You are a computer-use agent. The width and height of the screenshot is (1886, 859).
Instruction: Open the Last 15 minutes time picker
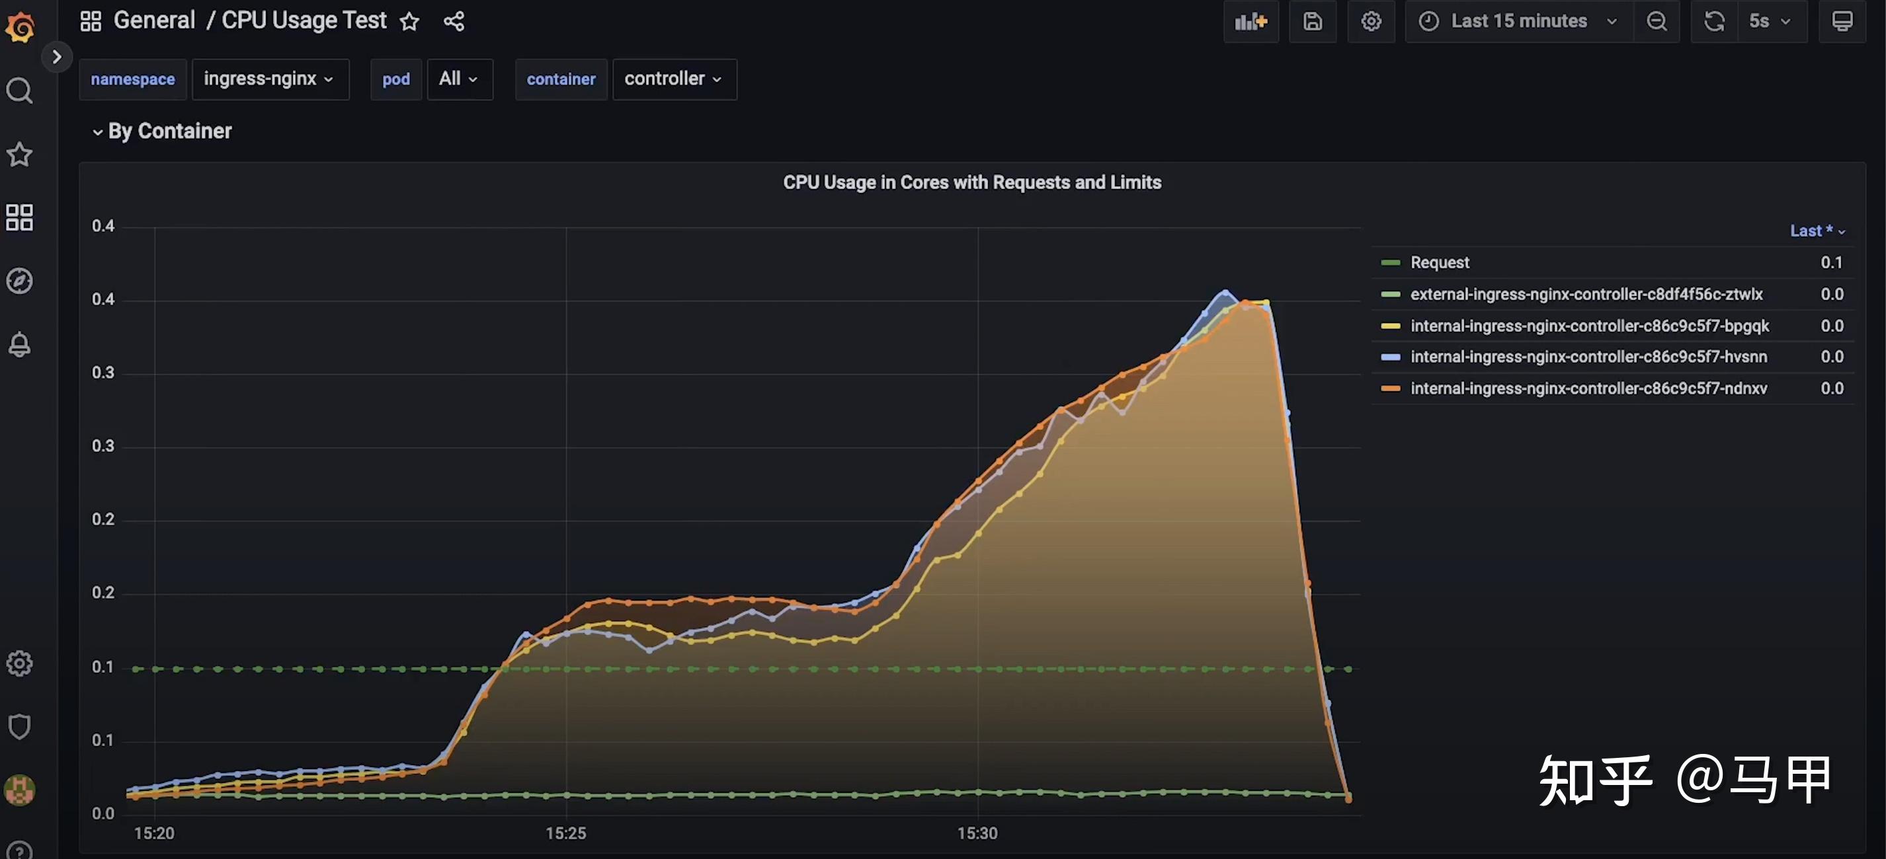click(x=1518, y=21)
